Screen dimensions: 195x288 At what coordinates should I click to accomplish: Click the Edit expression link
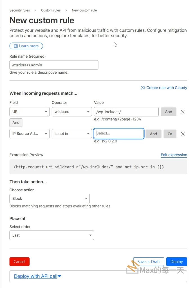pos(174,155)
